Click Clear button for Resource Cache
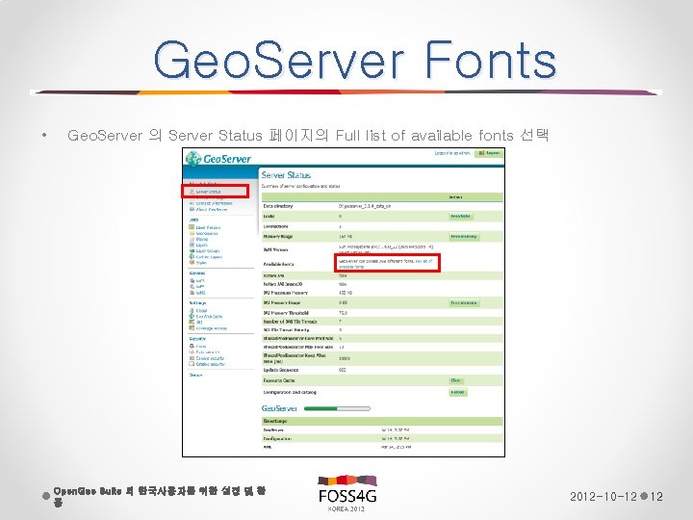Screen dimensions: 693x520 [456, 380]
